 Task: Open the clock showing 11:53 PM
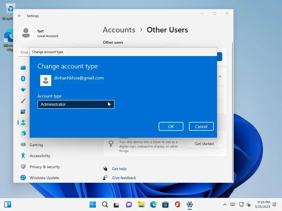tap(262, 204)
